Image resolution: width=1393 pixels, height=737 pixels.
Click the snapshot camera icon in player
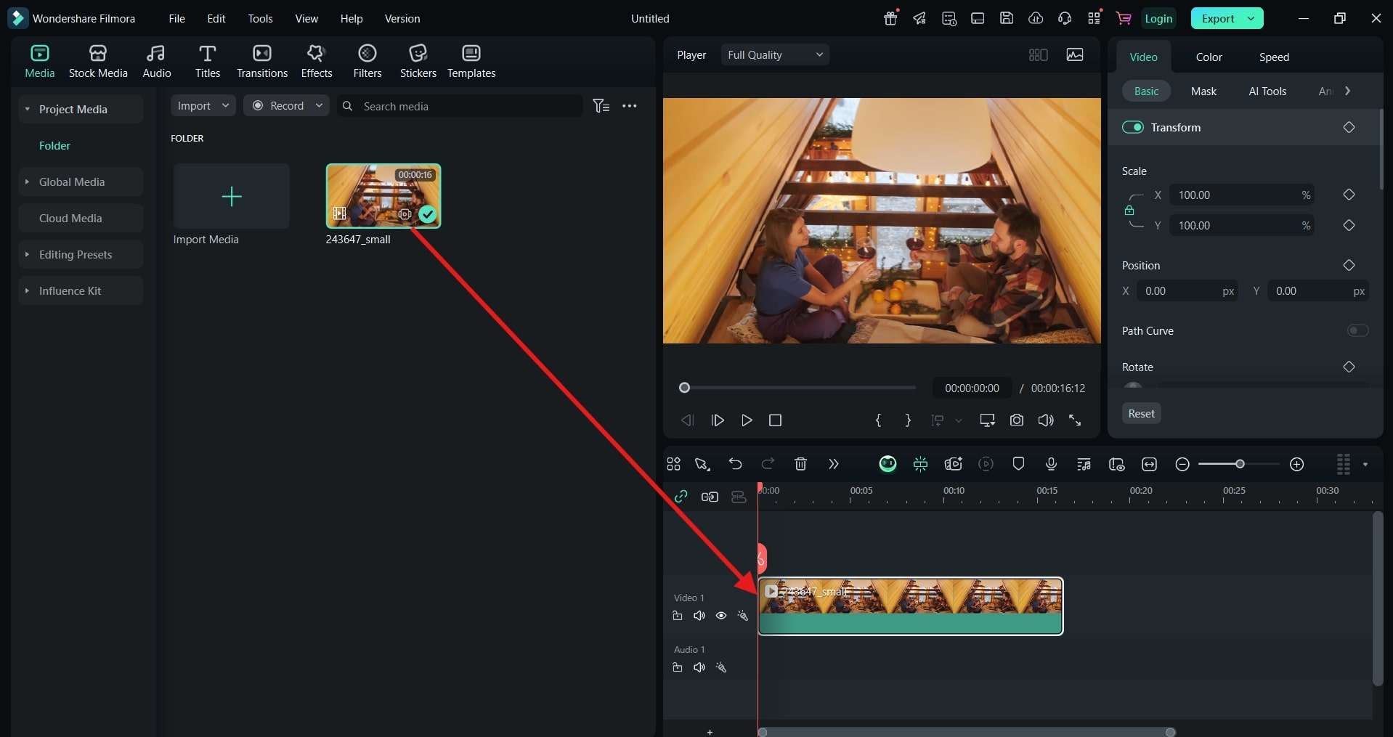pos(1017,420)
